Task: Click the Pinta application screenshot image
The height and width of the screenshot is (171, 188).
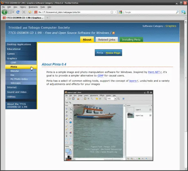Action: pos(108,125)
